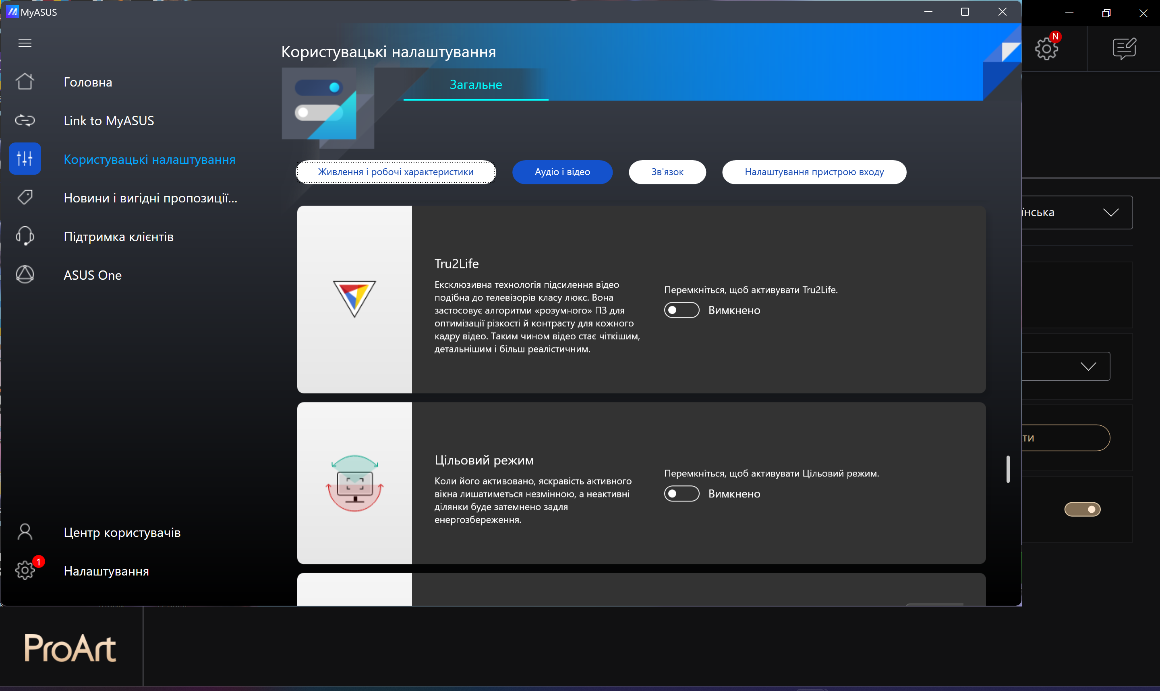Enable the Tru2Life toggle
Viewport: 1160px width, 691px height.
[x=681, y=310]
